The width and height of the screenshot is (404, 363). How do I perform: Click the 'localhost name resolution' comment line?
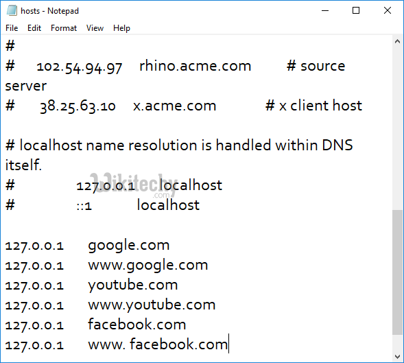[x=179, y=145]
